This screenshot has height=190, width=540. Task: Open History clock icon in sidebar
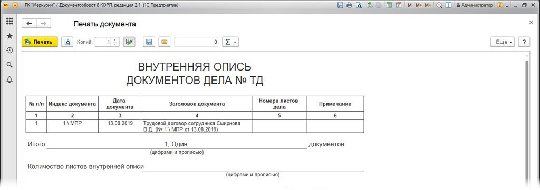click(9, 50)
